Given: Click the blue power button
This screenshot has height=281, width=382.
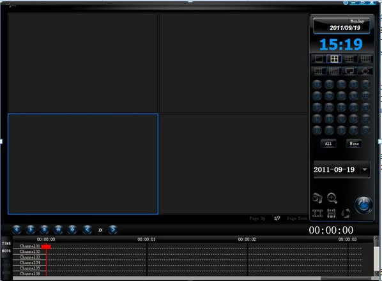Looking at the screenshot, I should point(363,205).
